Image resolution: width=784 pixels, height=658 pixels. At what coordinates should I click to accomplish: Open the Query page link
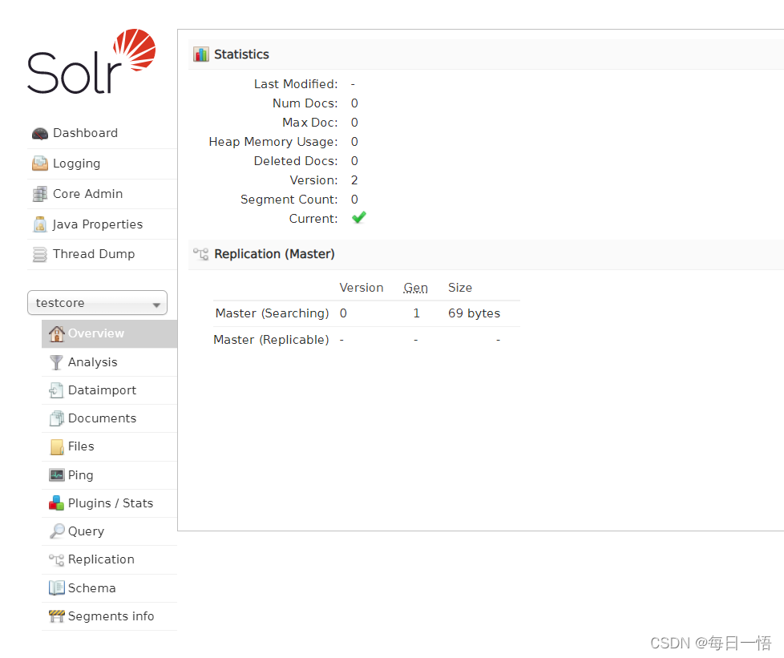pyautogui.click(x=86, y=531)
